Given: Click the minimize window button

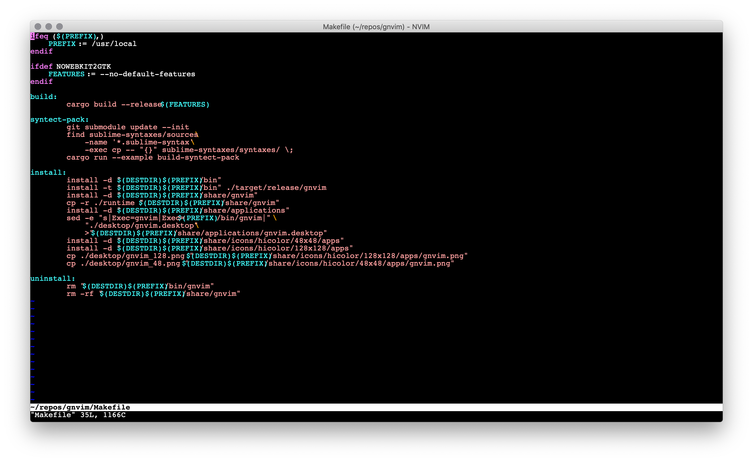Looking at the screenshot, I should click(49, 27).
